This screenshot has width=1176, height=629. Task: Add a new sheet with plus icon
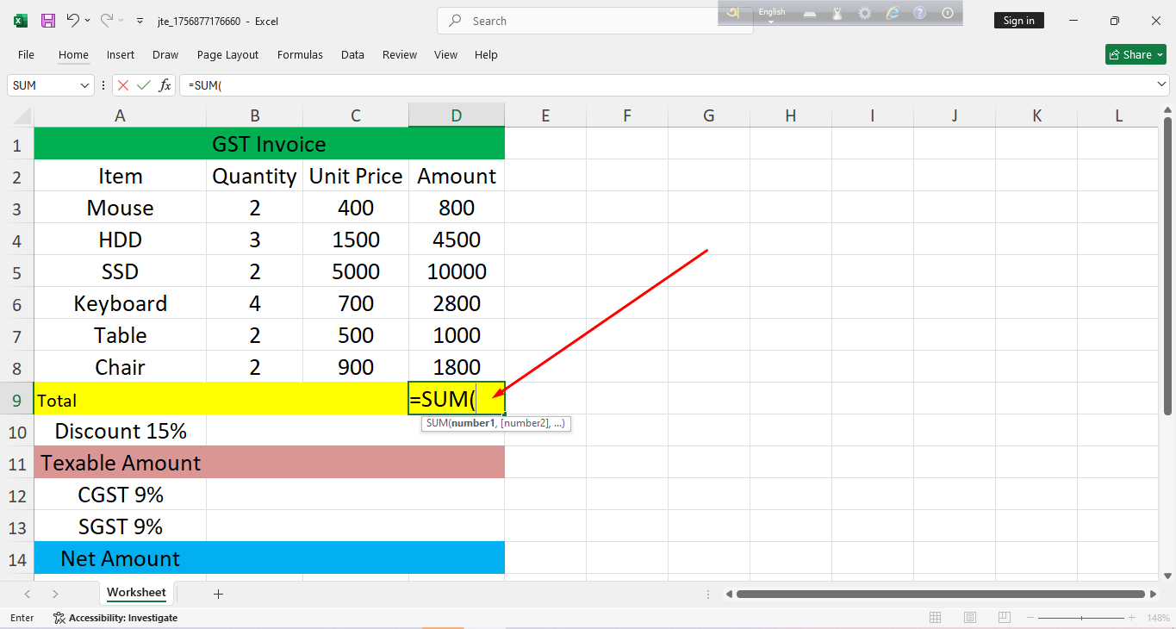click(218, 594)
